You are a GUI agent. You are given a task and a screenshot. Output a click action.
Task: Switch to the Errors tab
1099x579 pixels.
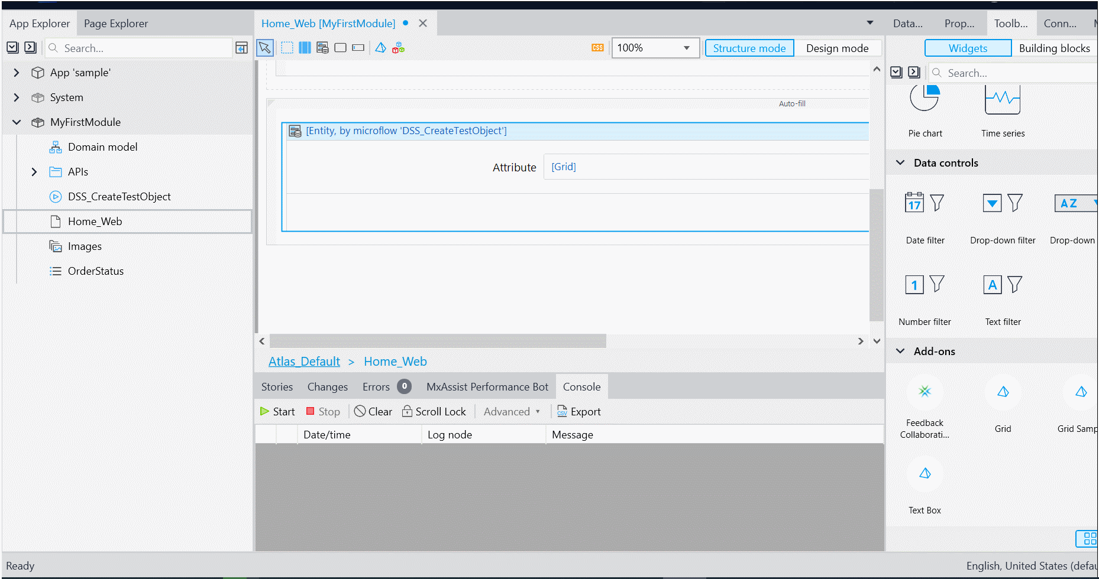click(x=376, y=387)
